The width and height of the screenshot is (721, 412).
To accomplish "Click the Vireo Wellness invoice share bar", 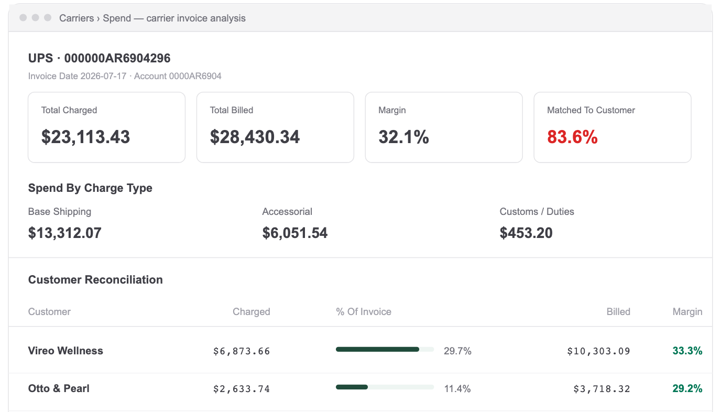I will click(385, 349).
